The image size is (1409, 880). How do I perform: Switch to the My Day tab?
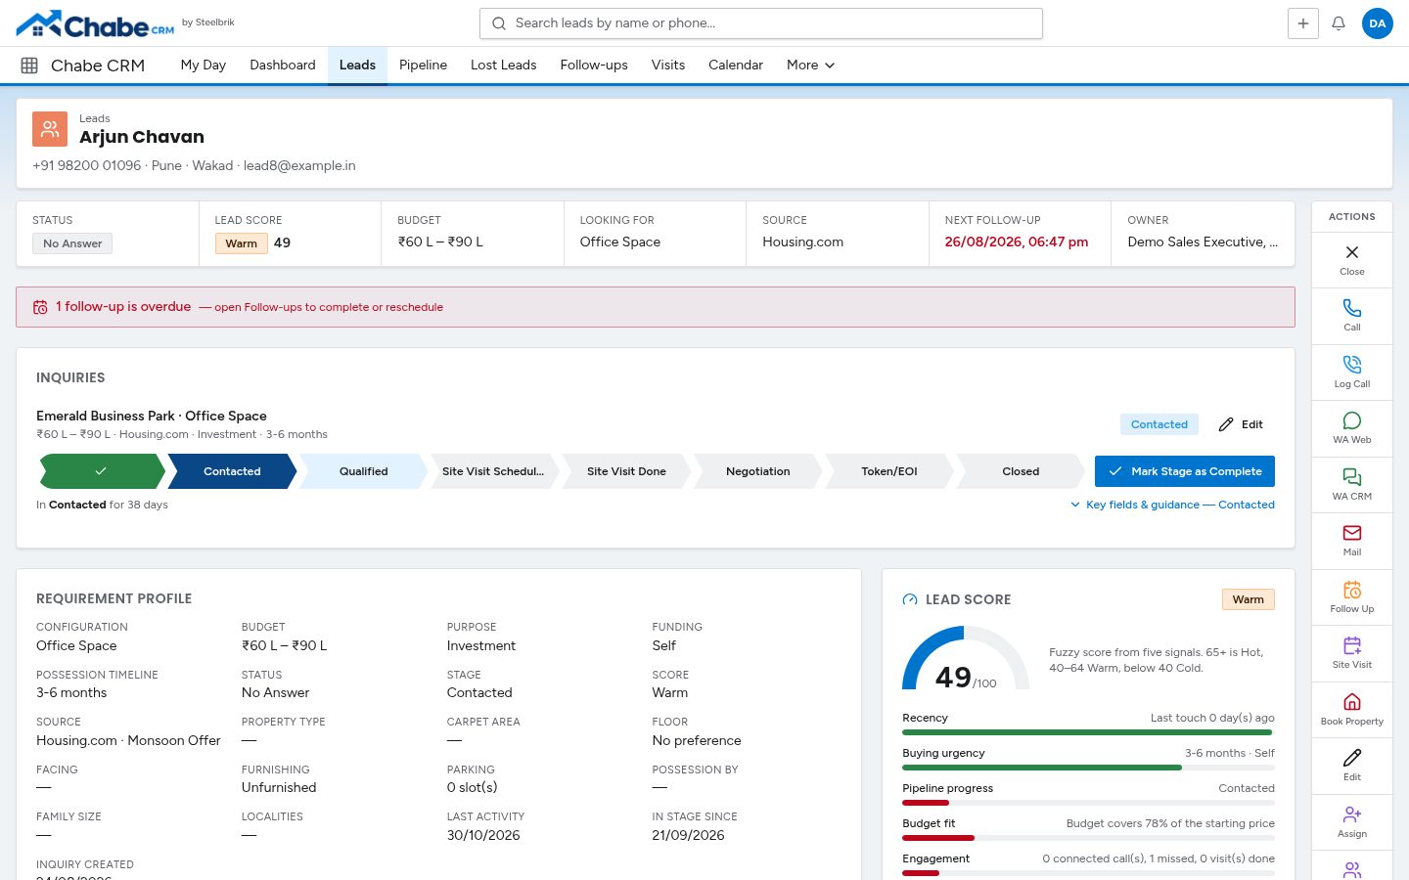(204, 66)
